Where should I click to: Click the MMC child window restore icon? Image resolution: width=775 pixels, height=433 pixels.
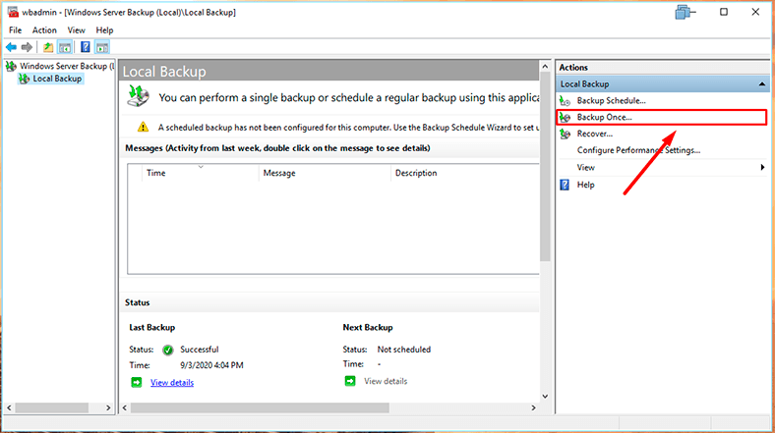[x=686, y=12]
